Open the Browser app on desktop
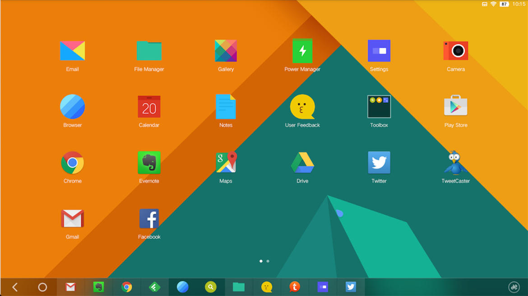Screen dimensions: 528x296 (72, 107)
